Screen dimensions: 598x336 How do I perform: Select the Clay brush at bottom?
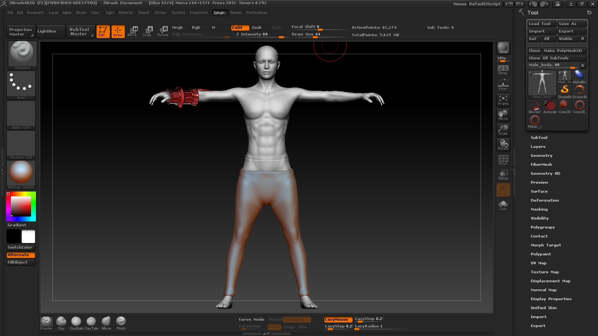click(61, 323)
